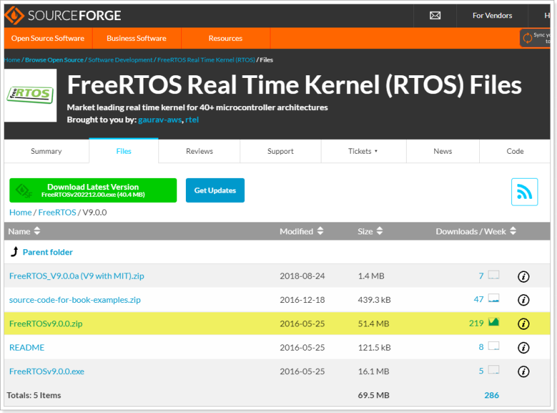Click the SourceForge logo

[63, 15]
